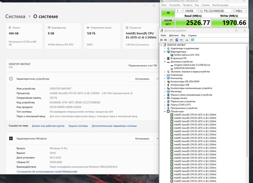Click the green All button in CrystalDiskMark
Screen dimensions: 253x183
[168, 13]
